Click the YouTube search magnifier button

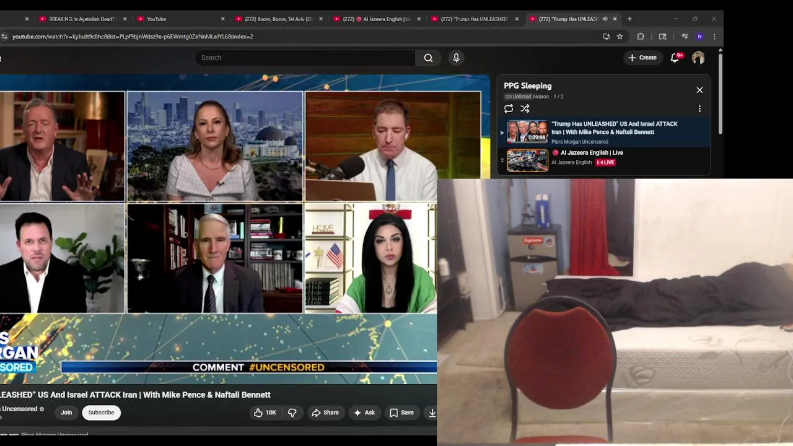(428, 58)
